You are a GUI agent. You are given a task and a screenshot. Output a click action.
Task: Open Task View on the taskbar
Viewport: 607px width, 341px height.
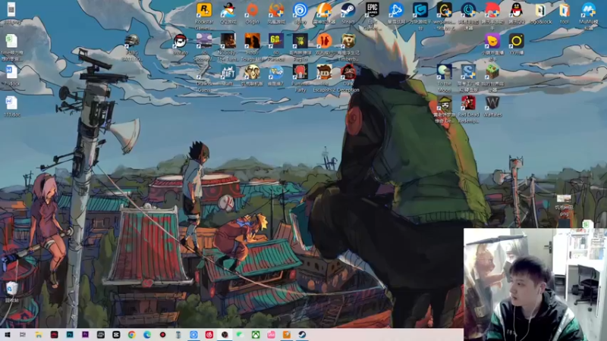click(x=23, y=335)
